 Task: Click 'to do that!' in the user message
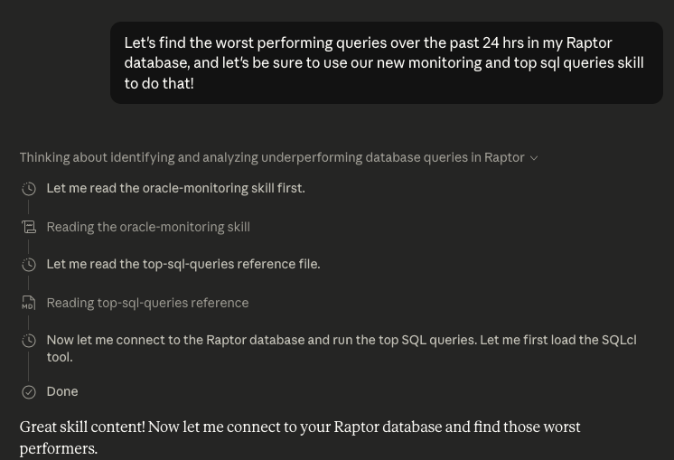click(159, 83)
